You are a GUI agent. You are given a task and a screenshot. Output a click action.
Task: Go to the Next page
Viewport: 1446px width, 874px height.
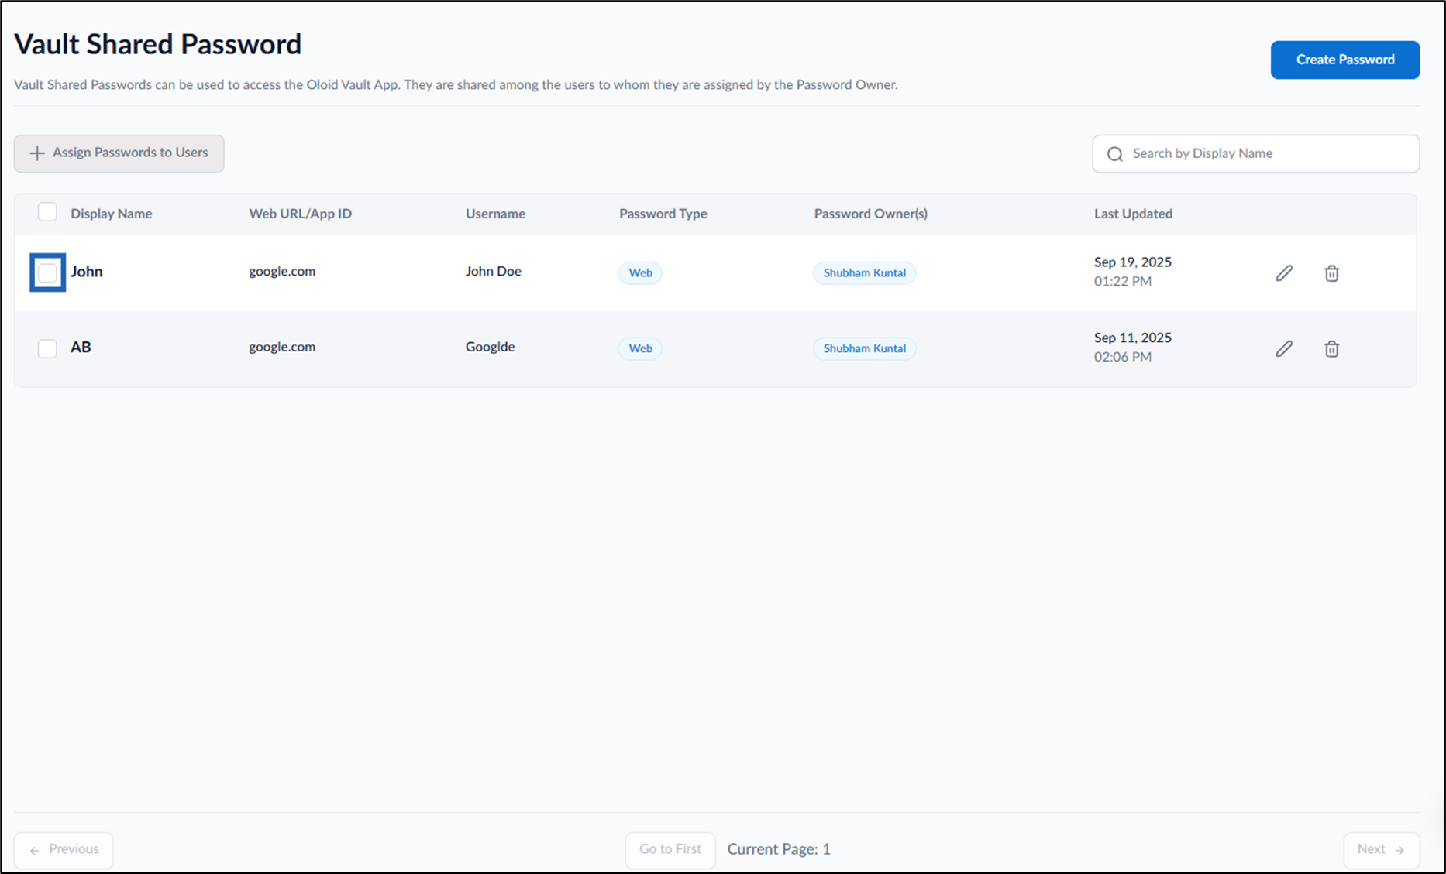click(x=1381, y=850)
